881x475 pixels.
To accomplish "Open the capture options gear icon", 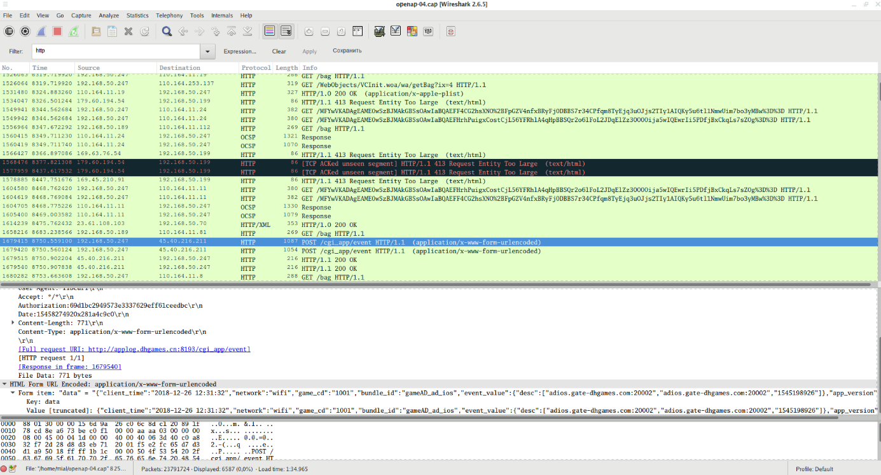I will (25, 31).
